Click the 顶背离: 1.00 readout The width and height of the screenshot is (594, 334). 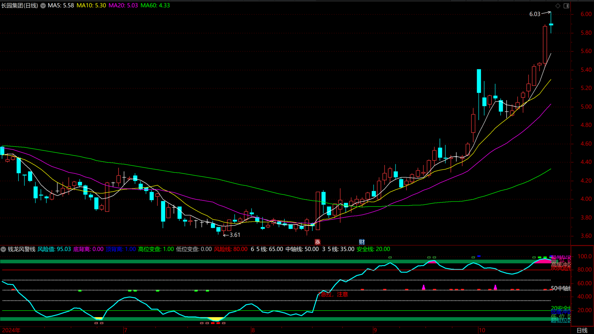[x=121, y=249]
